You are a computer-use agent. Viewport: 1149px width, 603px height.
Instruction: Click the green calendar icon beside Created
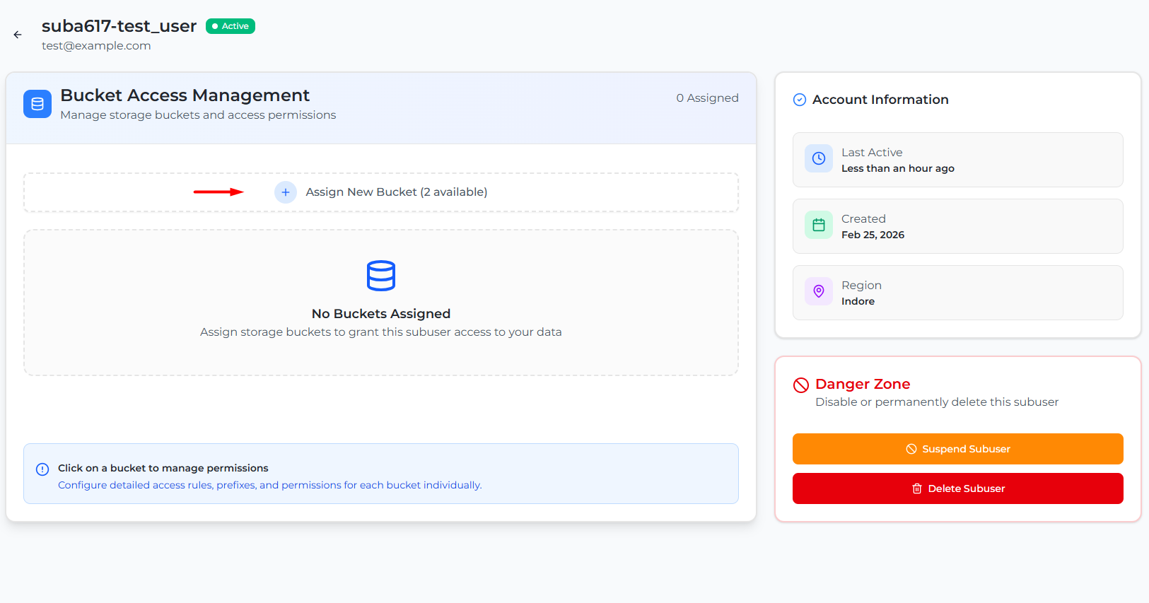(819, 226)
